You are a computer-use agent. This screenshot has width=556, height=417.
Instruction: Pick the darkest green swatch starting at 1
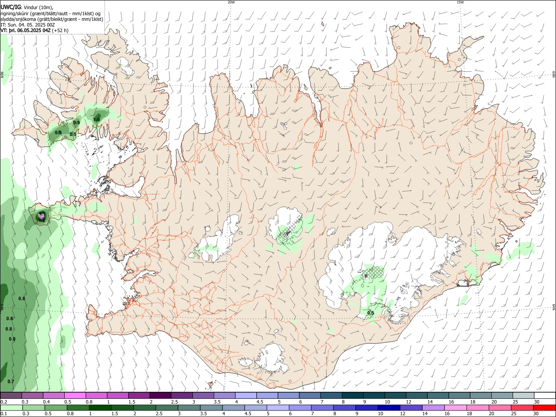tap(100, 407)
